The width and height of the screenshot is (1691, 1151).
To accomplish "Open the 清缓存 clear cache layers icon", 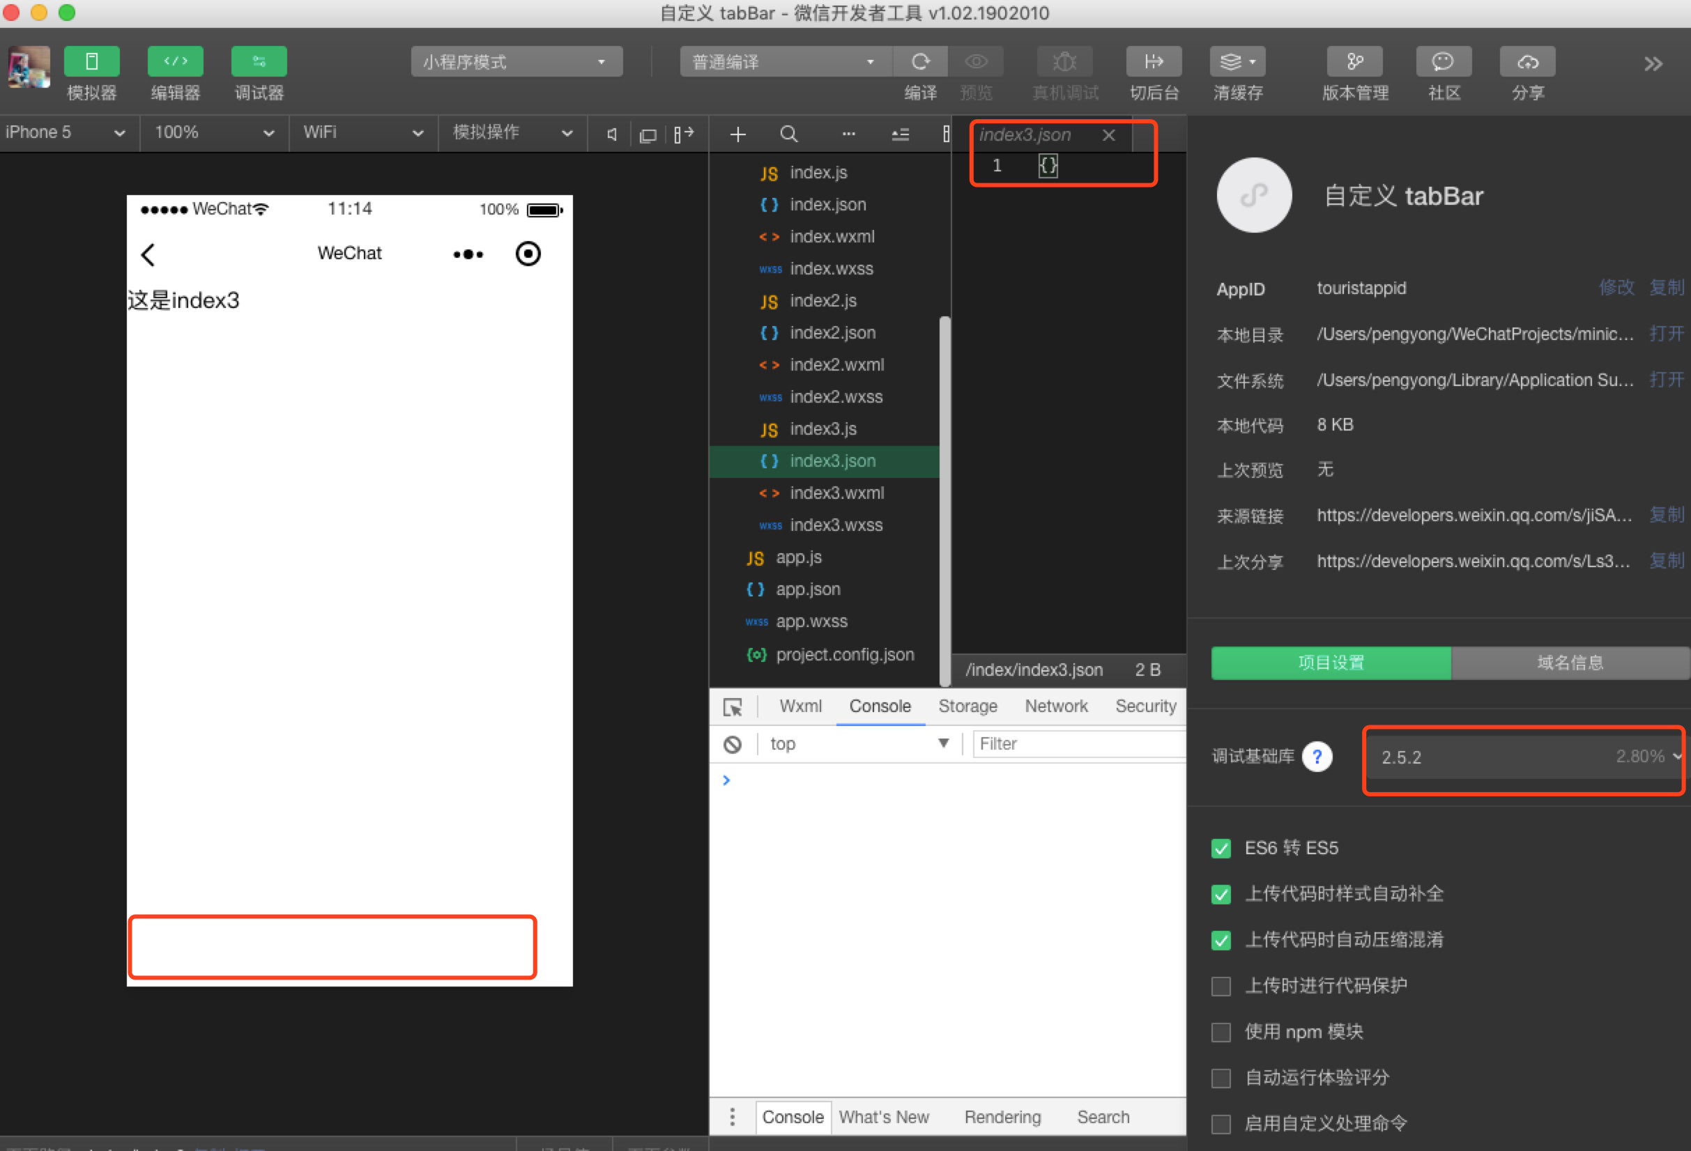I will [1238, 62].
